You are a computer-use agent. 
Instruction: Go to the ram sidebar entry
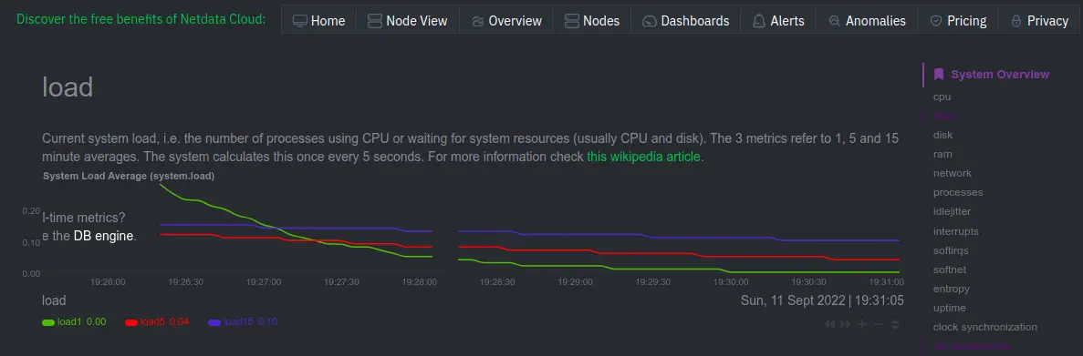942,154
